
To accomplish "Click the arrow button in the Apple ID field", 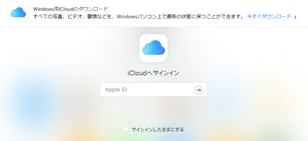I will 198,90.
